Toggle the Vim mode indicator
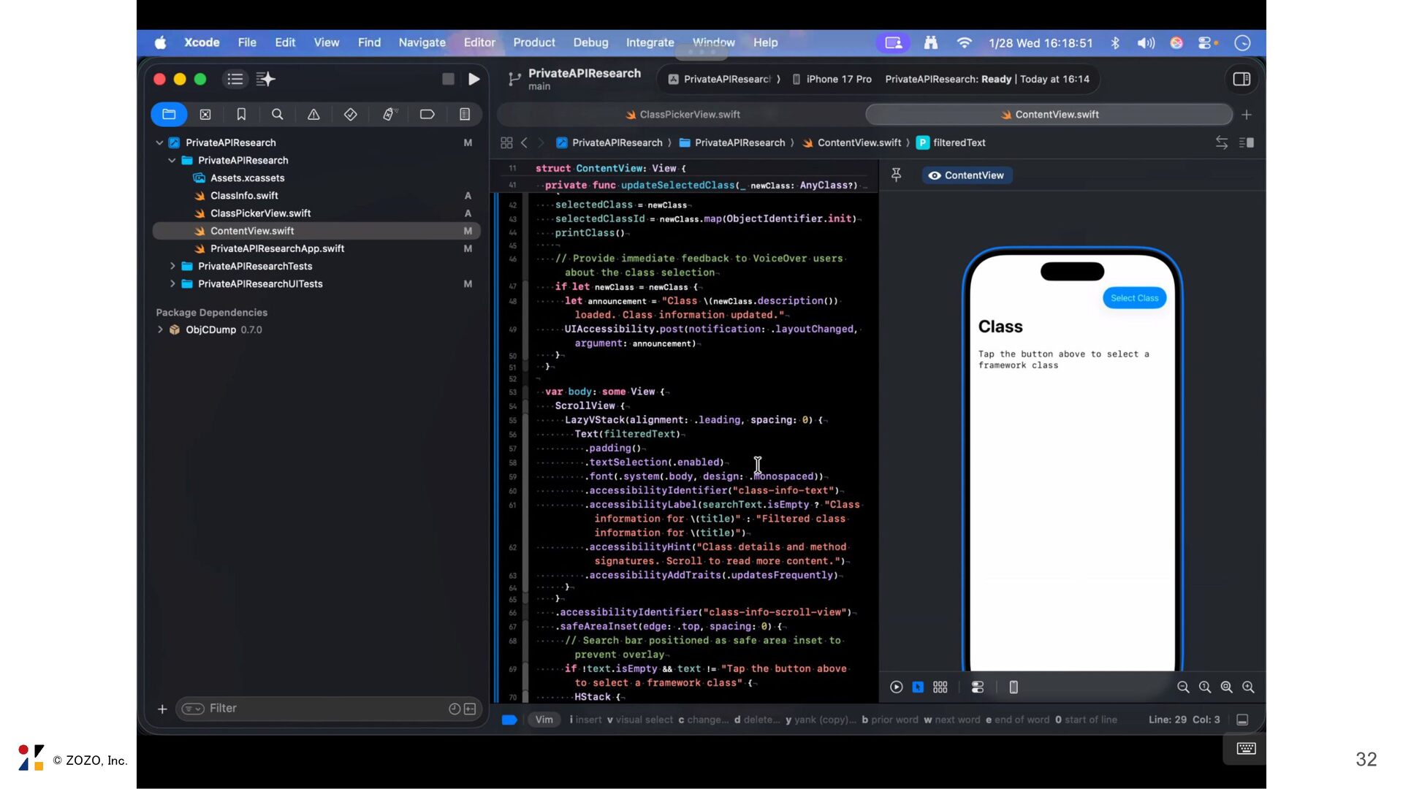 [544, 720]
